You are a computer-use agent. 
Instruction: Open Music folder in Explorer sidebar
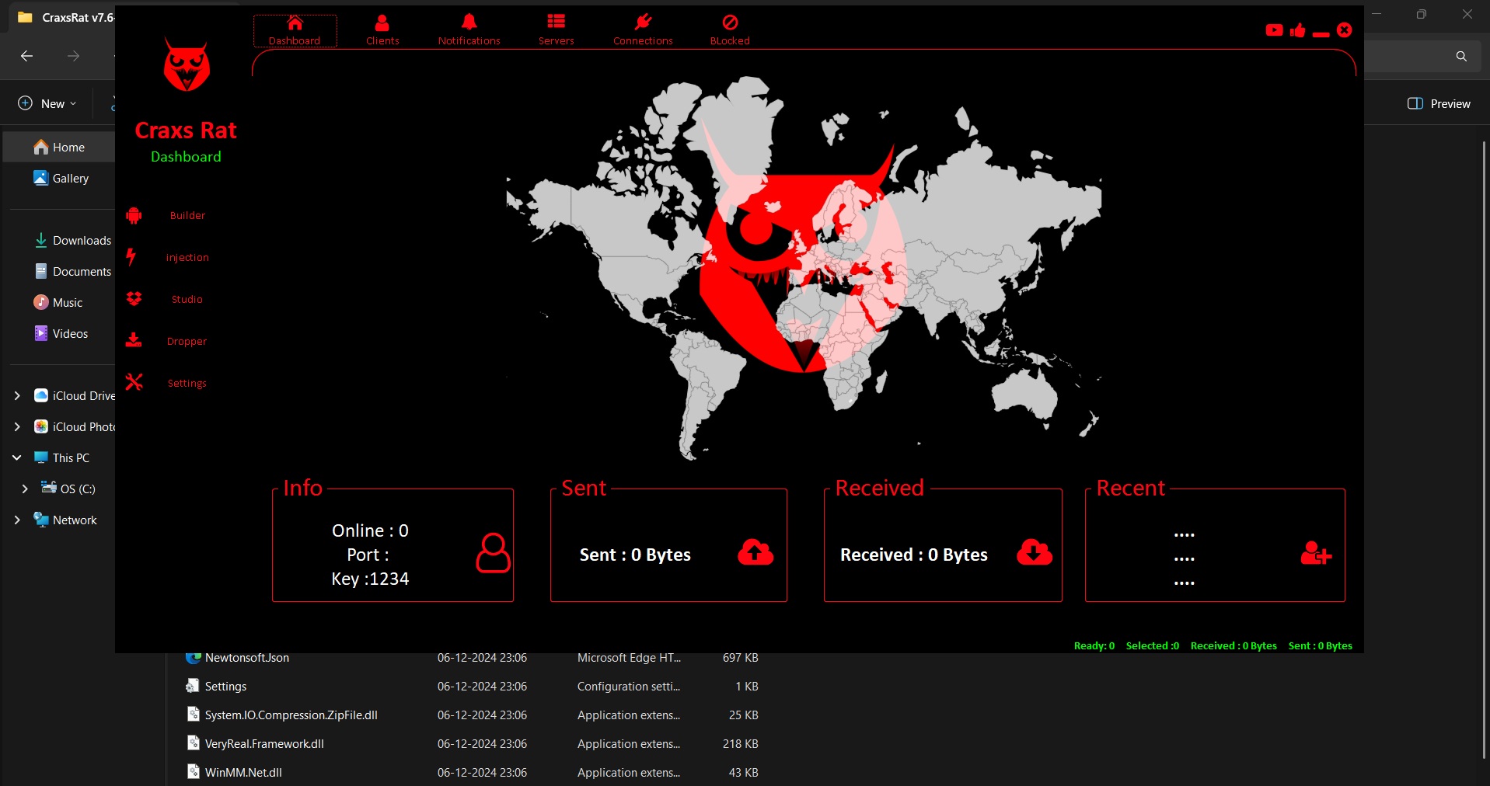pos(58,302)
